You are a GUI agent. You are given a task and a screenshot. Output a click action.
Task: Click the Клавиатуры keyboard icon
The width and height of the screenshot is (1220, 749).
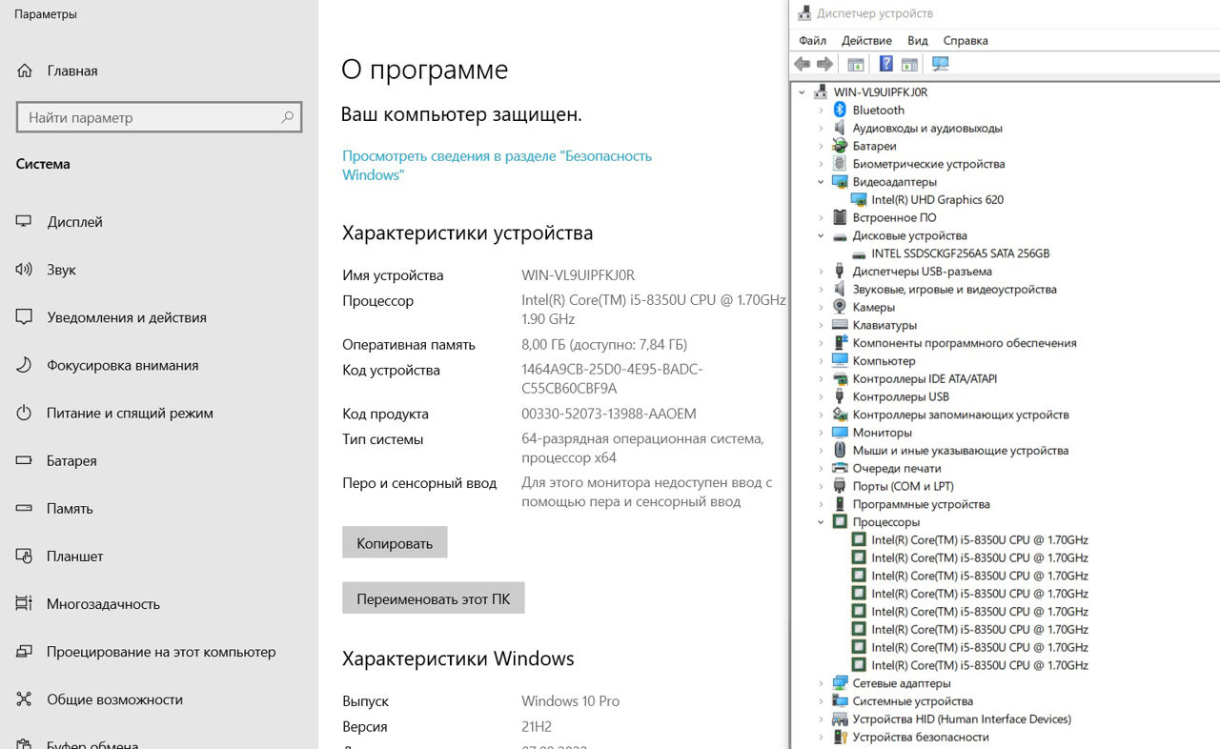tap(840, 325)
